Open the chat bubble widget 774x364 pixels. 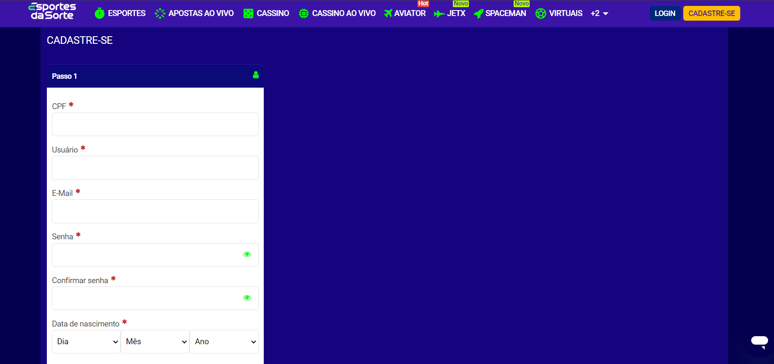pyautogui.click(x=759, y=342)
